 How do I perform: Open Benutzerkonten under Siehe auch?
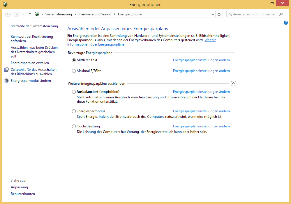point(23,194)
